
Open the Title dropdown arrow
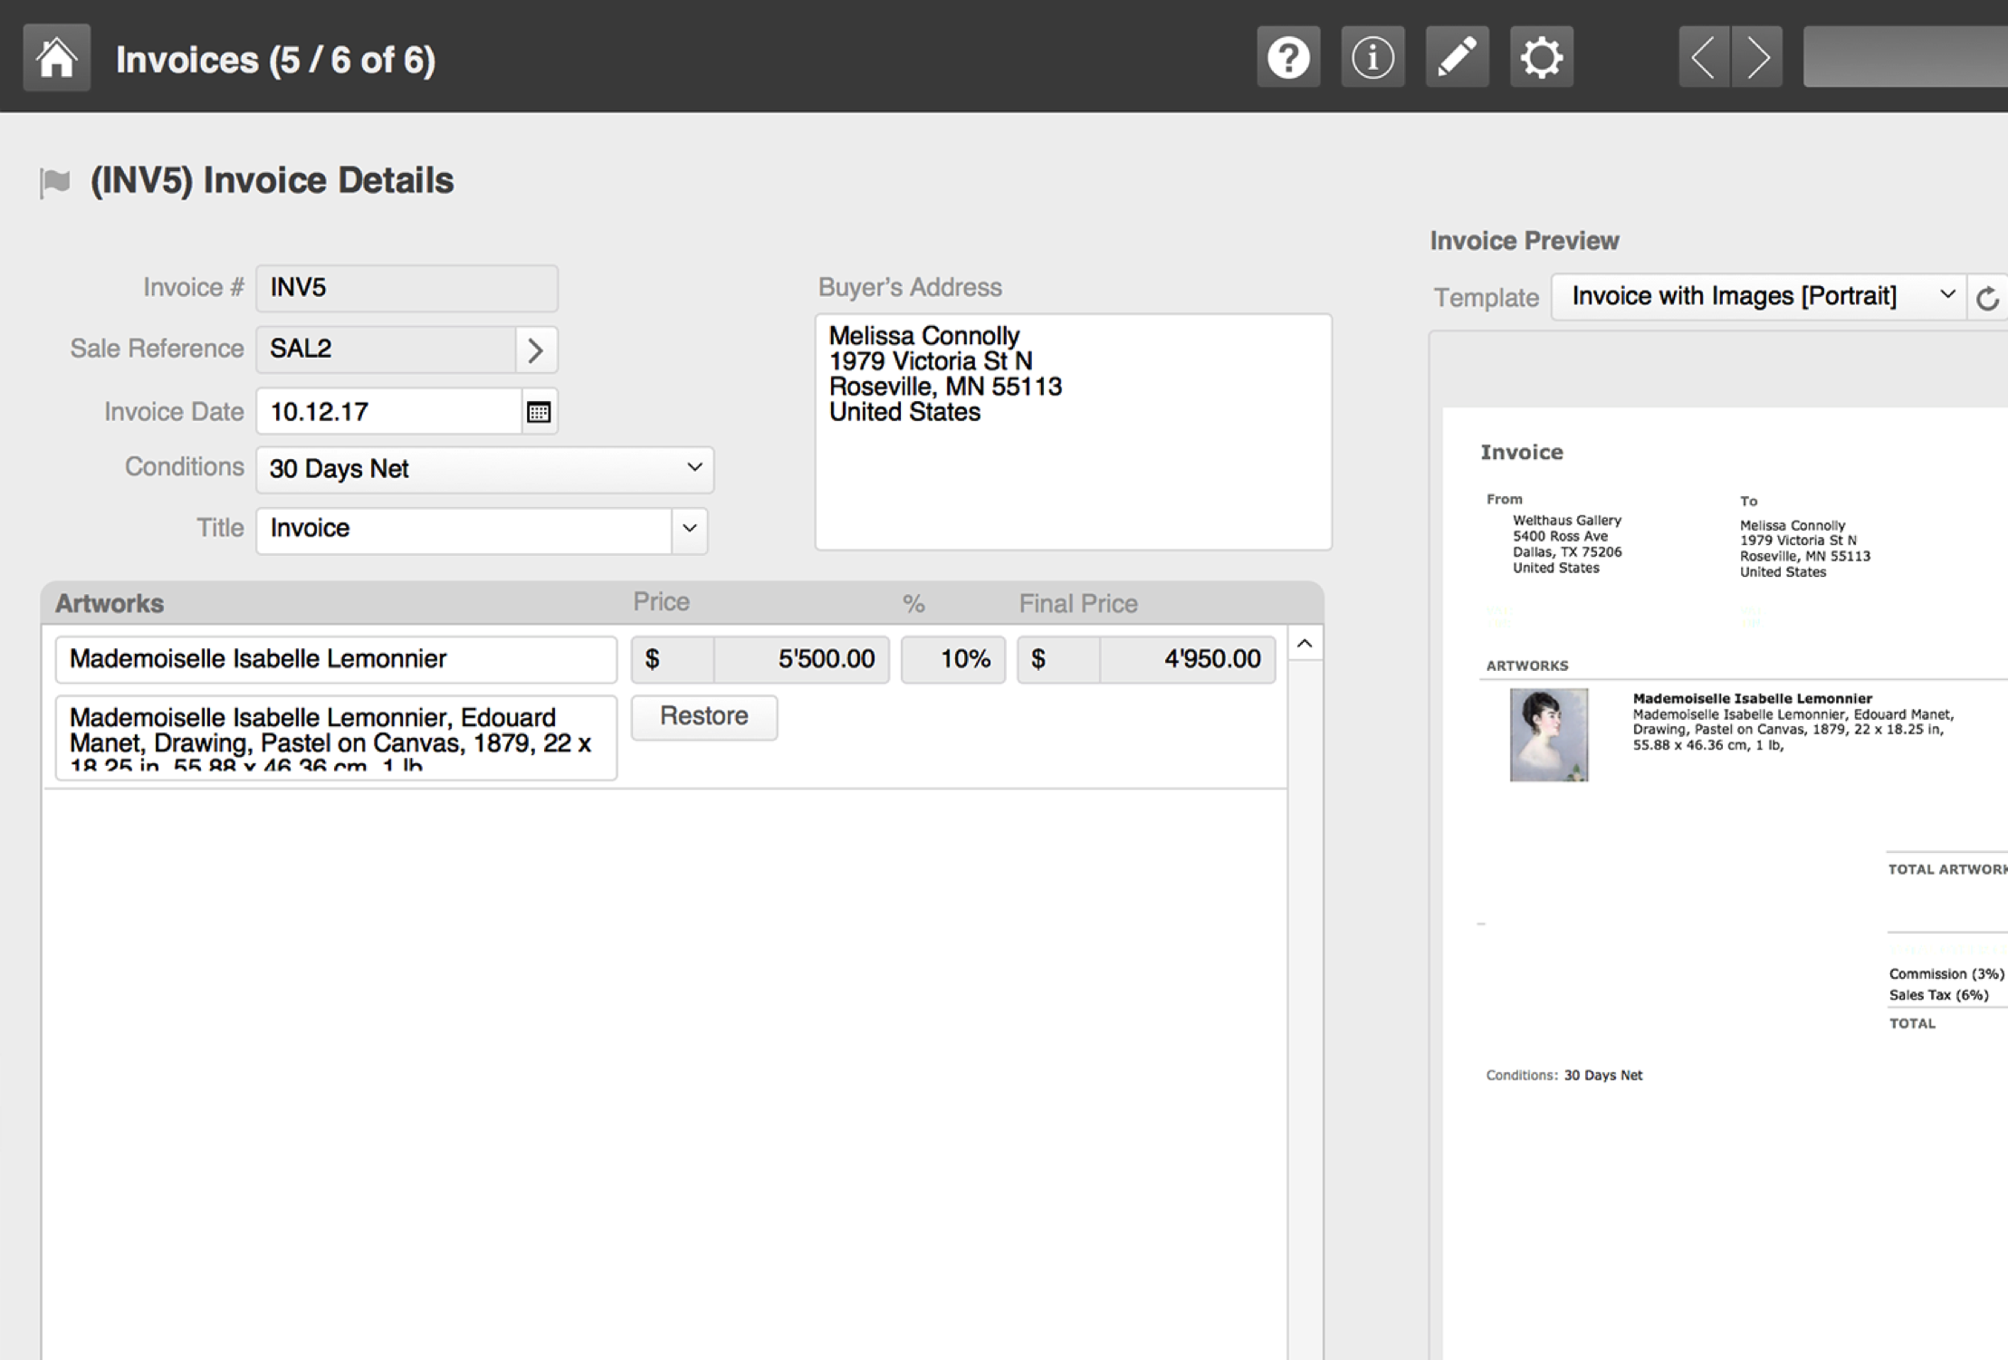point(689,529)
